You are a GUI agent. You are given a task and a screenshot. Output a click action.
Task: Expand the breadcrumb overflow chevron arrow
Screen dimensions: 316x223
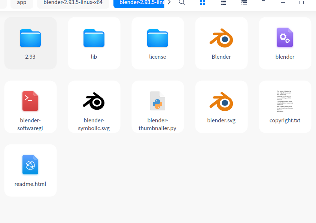coord(169,2)
